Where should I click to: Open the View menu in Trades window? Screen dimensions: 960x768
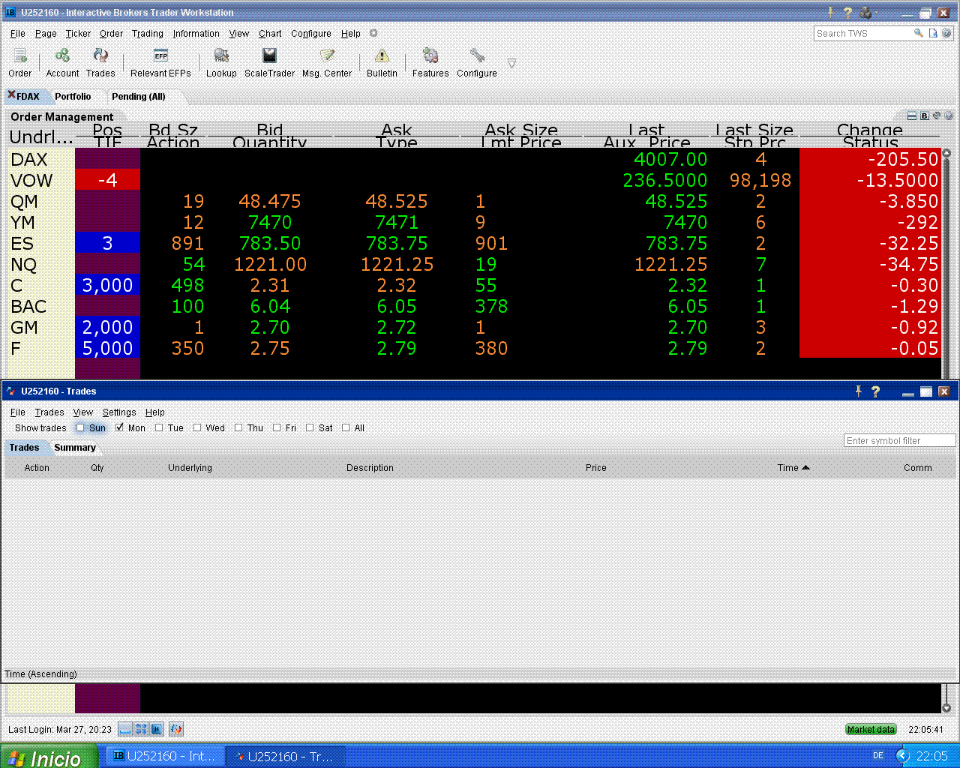coord(82,412)
